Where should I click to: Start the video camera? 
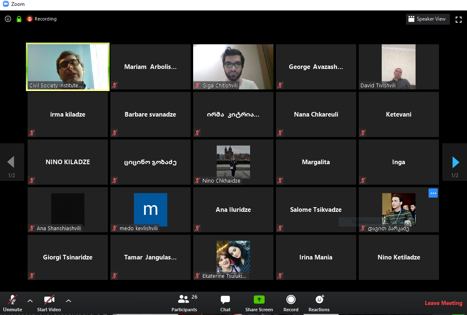coord(49,303)
